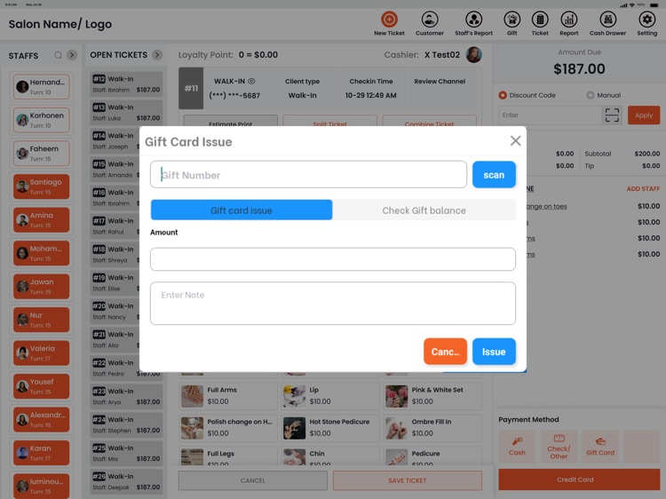
Task: Open New Ticket from top toolbar
Action: click(x=389, y=24)
